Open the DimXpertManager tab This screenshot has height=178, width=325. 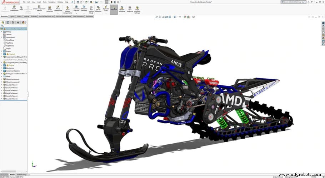(x=18, y=23)
